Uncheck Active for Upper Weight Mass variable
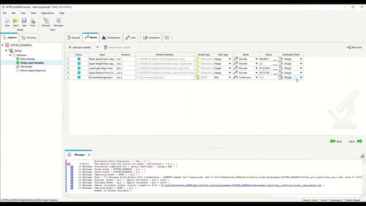The height and width of the screenshot is (206, 366). [x=79, y=64]
